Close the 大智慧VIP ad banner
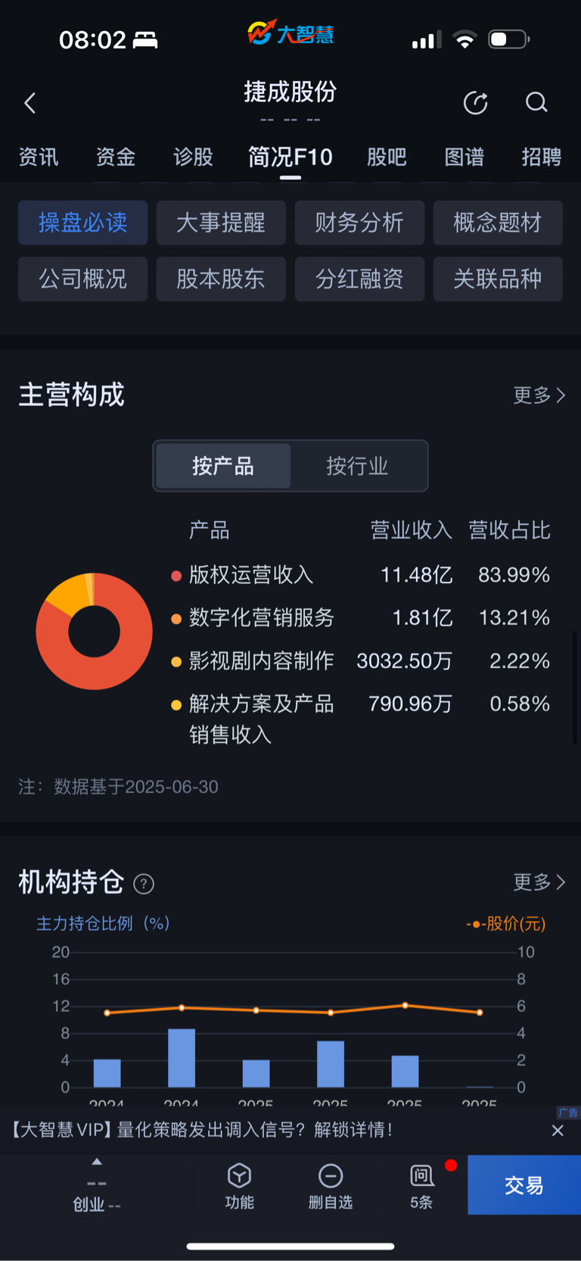Screen dimensions: 581x1261 click(x=558, y=1130)
